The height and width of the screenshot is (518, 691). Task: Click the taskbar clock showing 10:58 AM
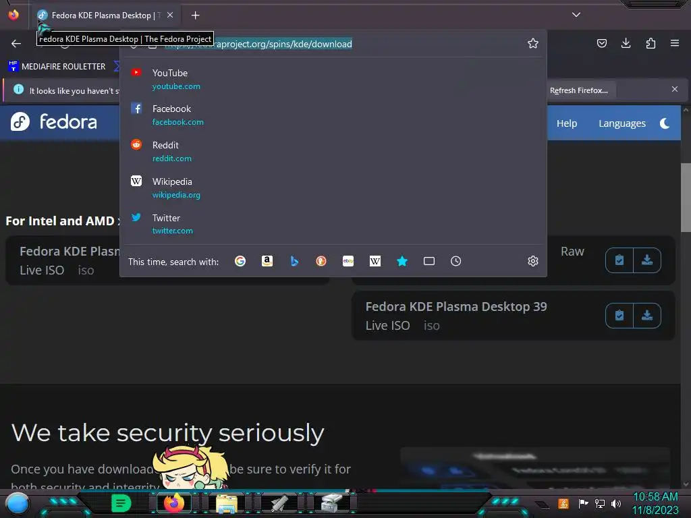tap(655, 503)
